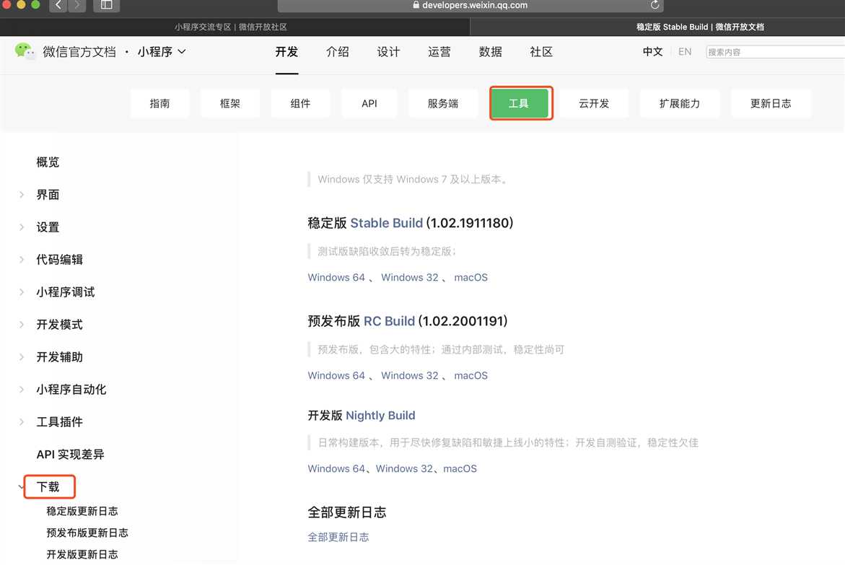The width and height of the screenshot is (845, 565).
Task: Select the 框架 sub-navigation button
Action: click(x=230, y=103)
